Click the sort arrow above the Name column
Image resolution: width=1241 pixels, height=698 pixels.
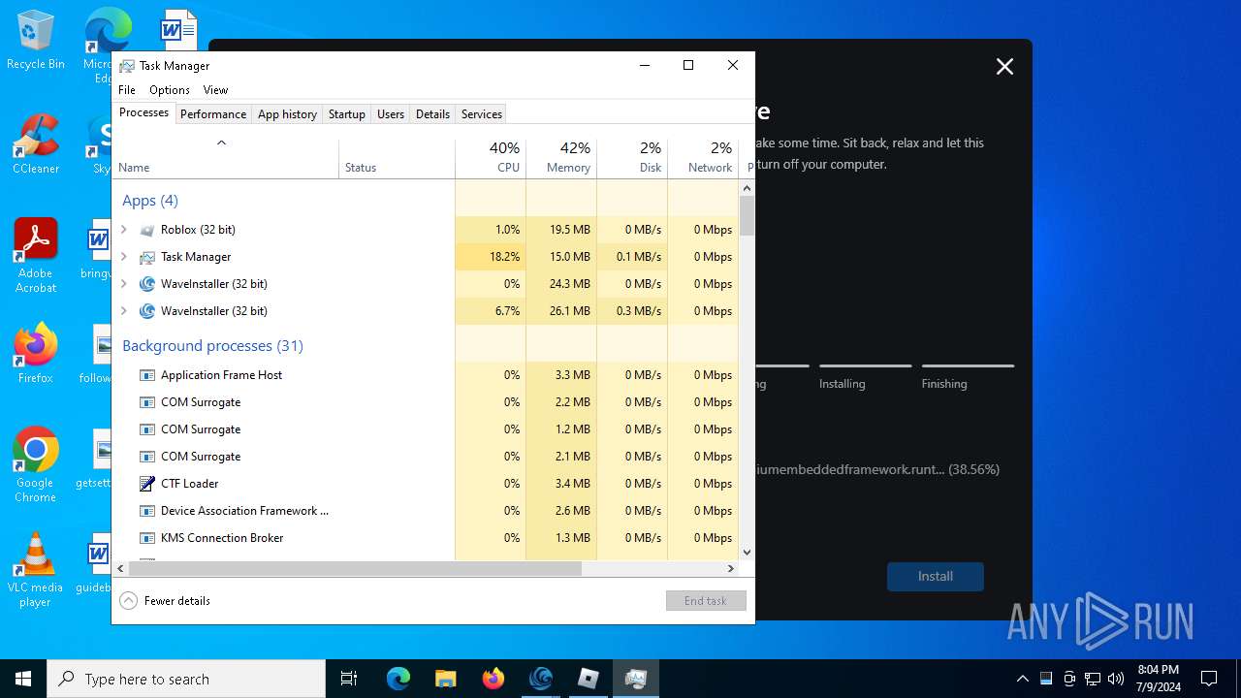point(221,143)
